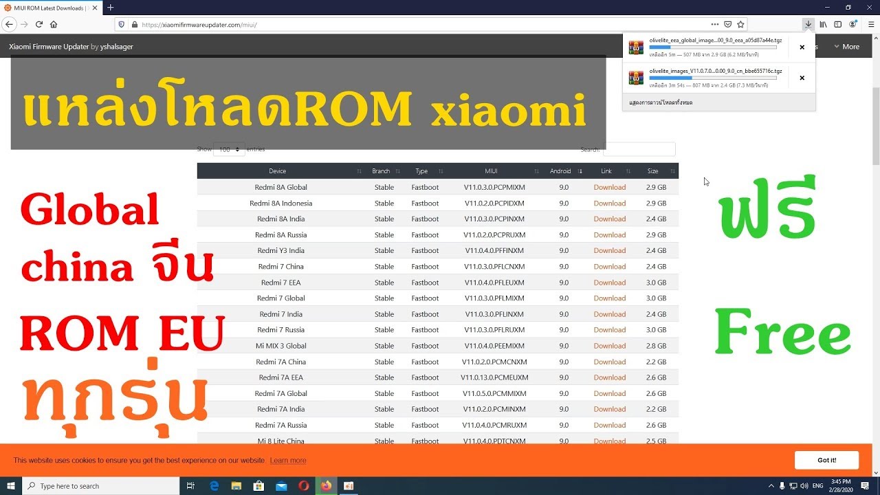Download the Redmi 7 Global ROM
The width and height of the screenshot is (880, 495).
[x=610, y=298]
